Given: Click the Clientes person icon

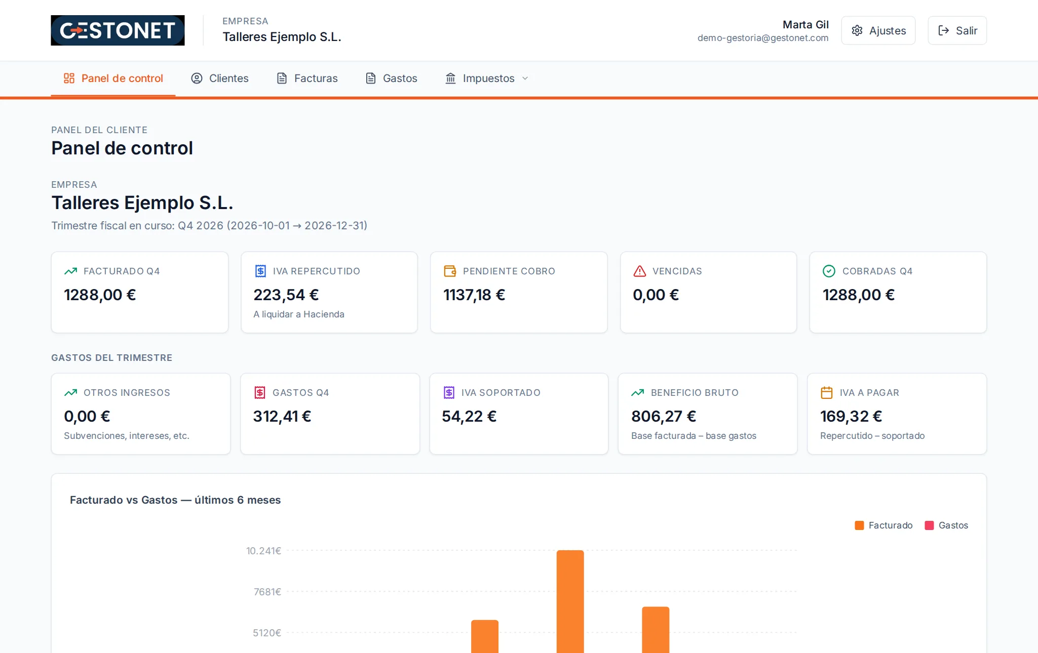Looking at the screenshot, I should 197,78.
